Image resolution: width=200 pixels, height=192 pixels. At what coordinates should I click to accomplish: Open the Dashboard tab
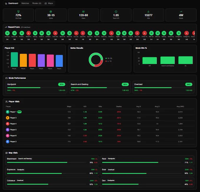coord(11,3)
